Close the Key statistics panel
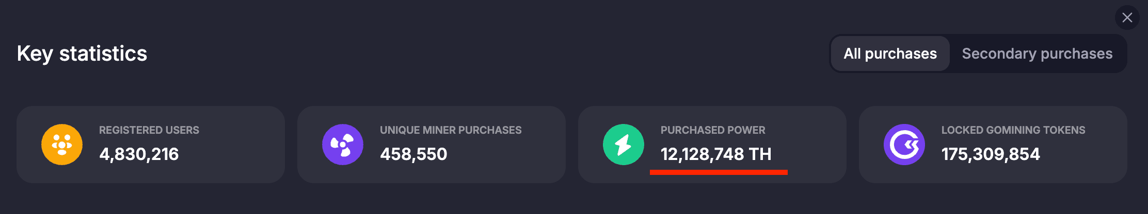This screenshot has height=214, width=1148. click(x=1127, y=18)
